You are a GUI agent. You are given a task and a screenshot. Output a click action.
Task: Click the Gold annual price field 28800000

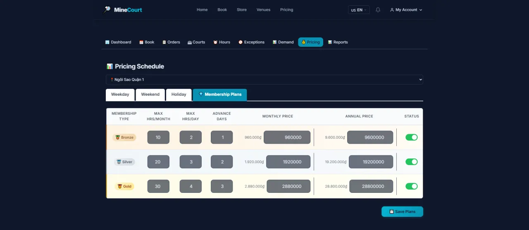coord(371,186)
